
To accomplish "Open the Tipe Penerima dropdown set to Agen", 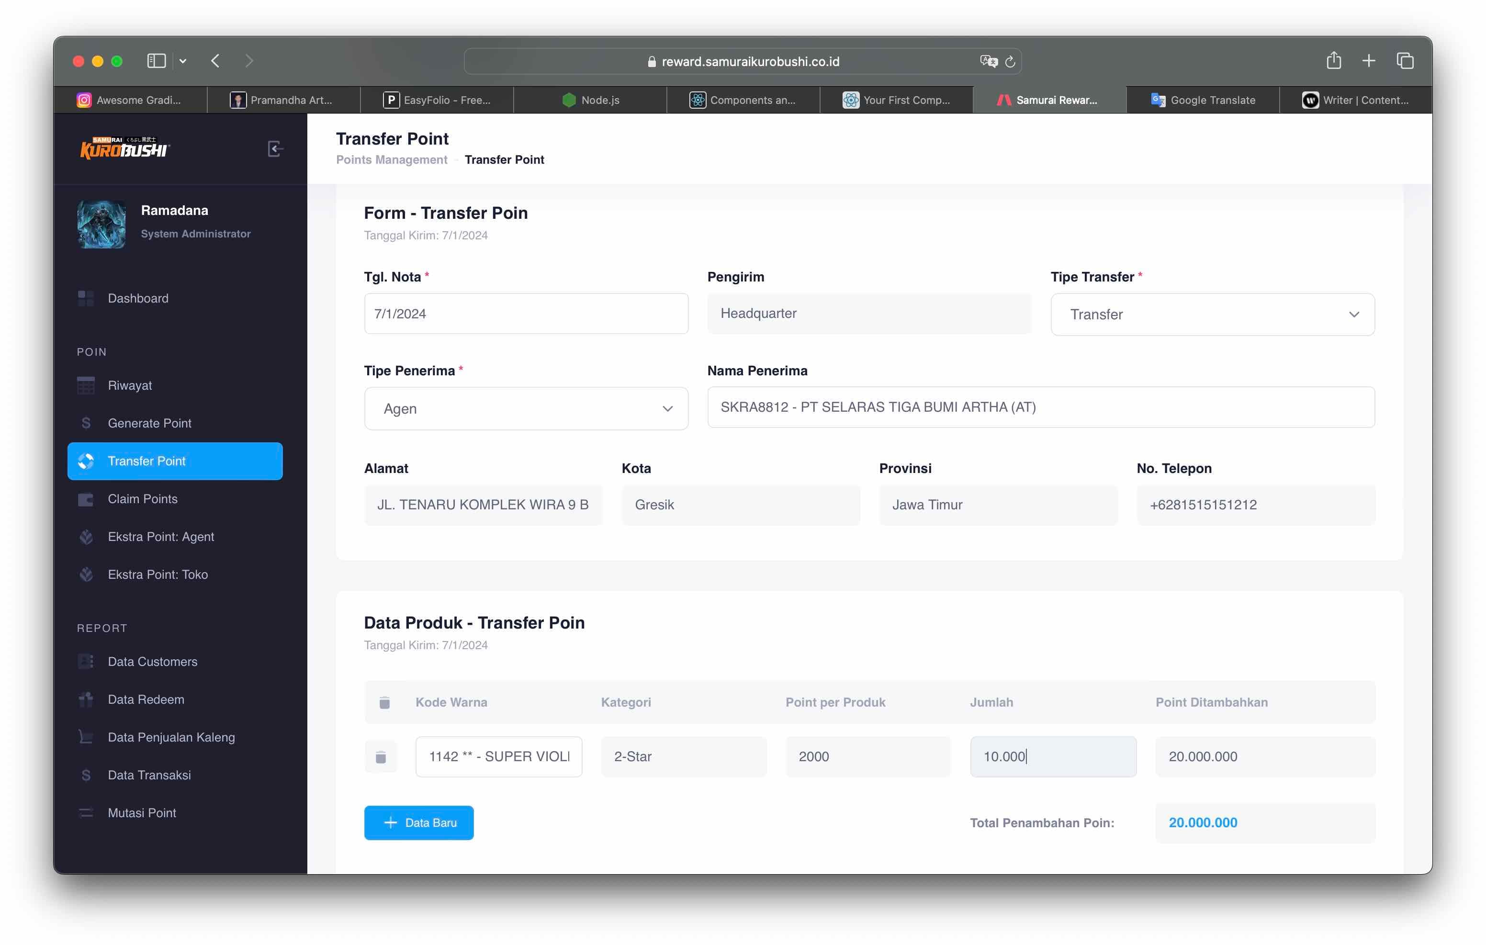I will pos(526,408).
